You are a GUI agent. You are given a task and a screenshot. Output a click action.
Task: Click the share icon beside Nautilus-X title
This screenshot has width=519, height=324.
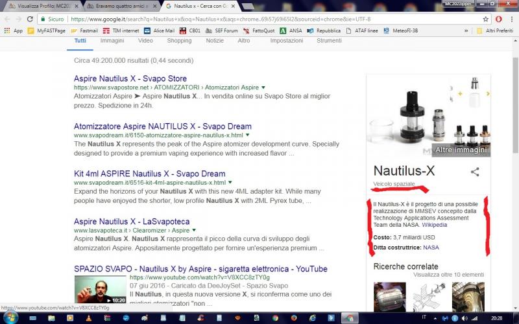tap(475, 172)
